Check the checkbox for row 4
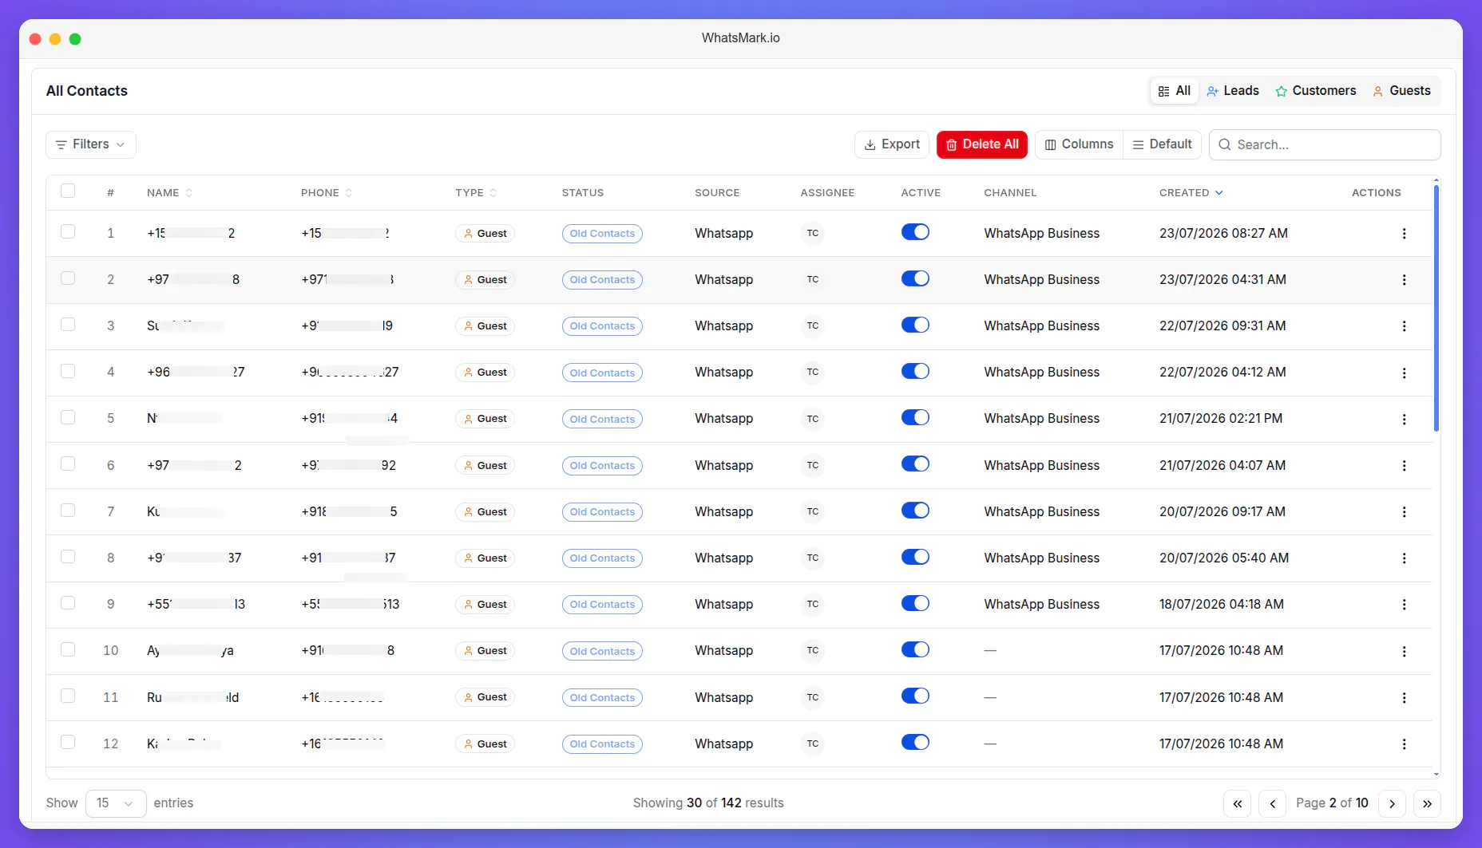Screen dimensions: 1482x848 coord(68,371)
